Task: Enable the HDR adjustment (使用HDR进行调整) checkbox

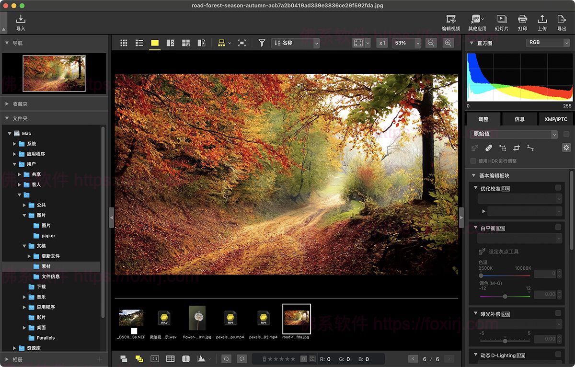Action: (473, 161)
